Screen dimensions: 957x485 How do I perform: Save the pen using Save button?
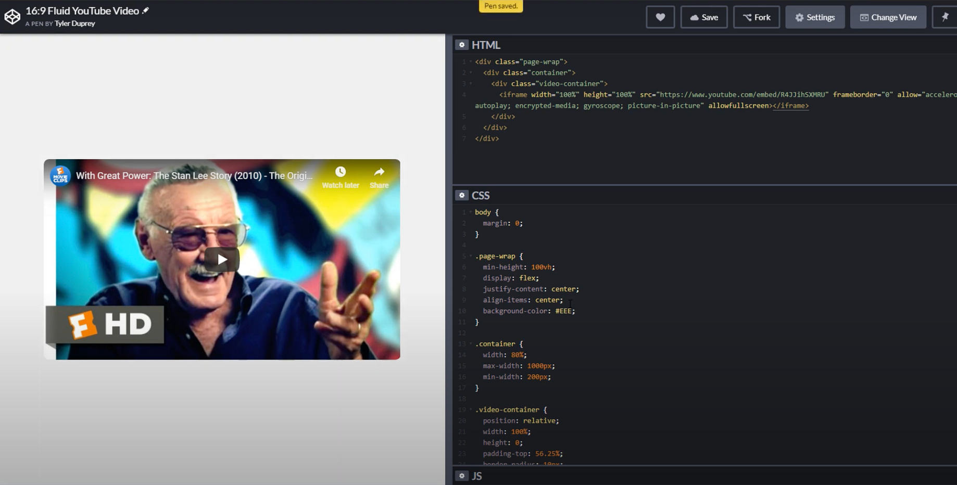pos(704,17)
